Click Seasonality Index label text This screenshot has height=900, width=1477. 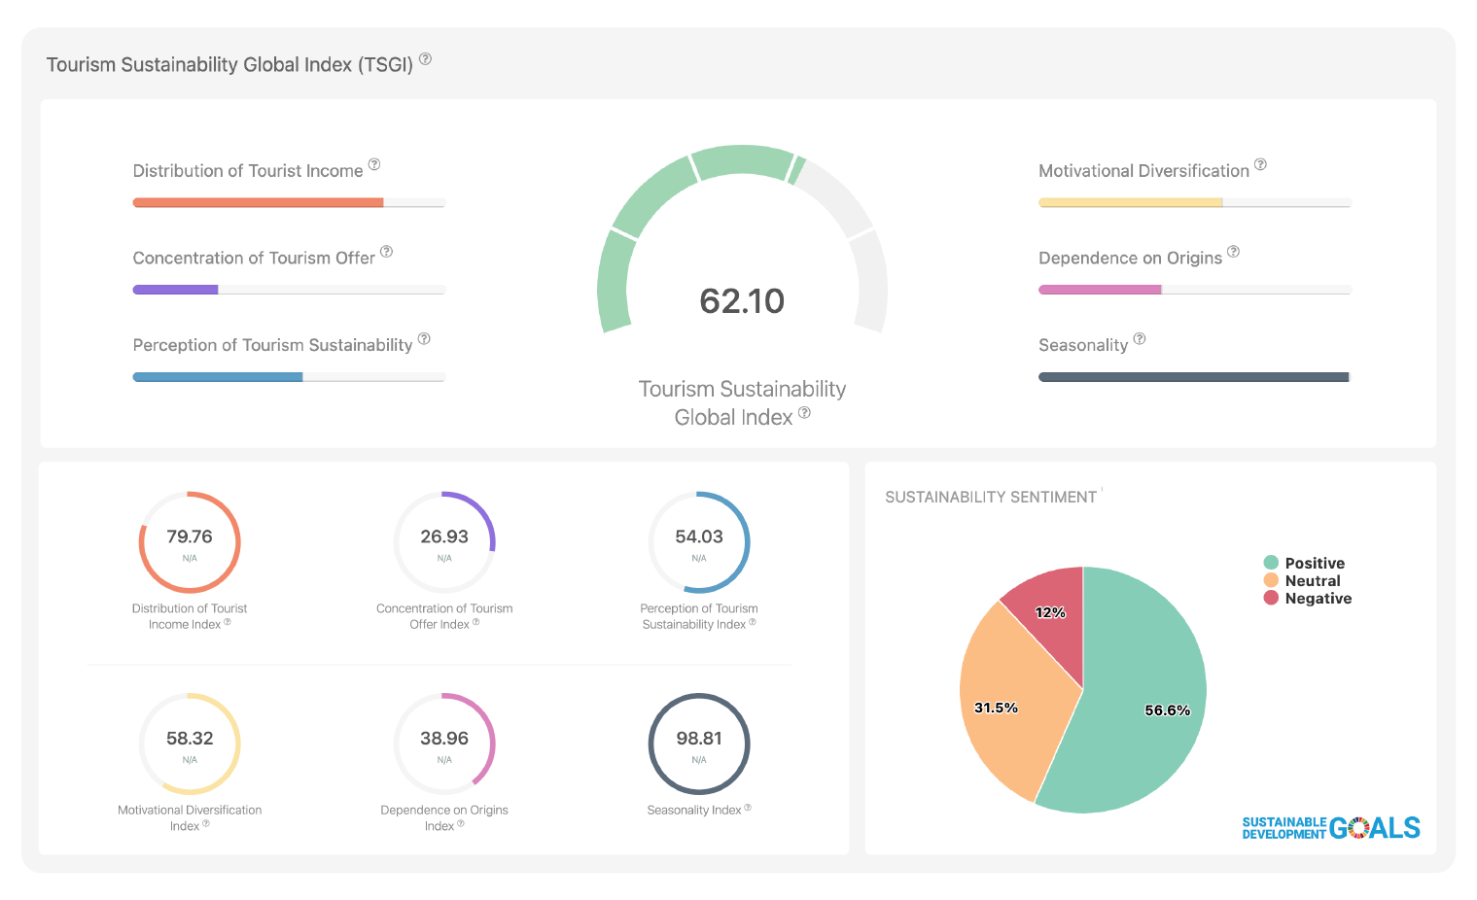[x=694, y=810]
